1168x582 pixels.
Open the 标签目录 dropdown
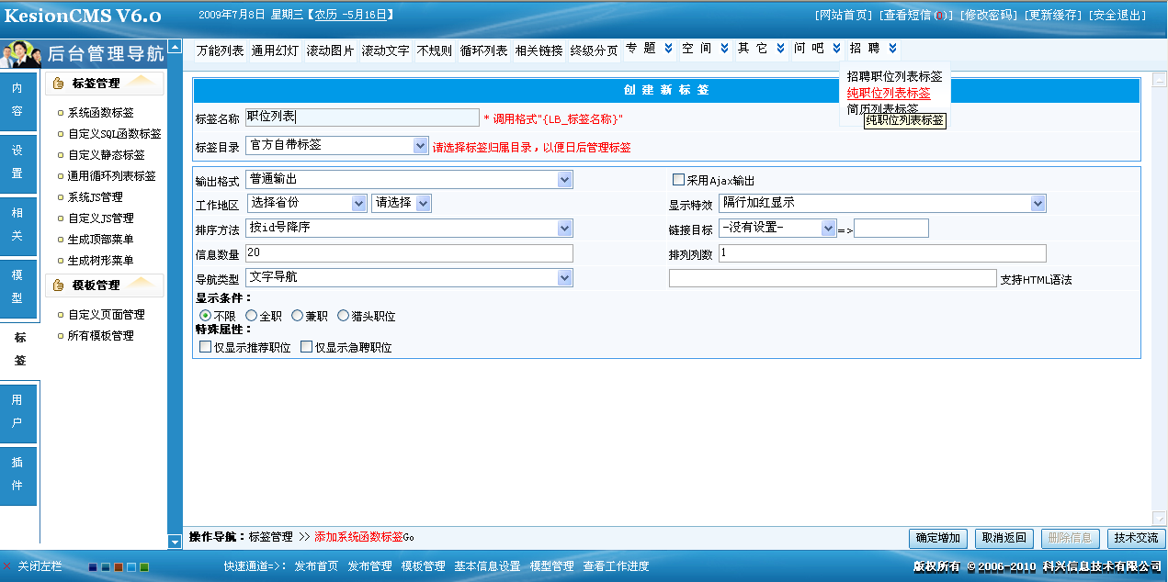click(421, 145)
